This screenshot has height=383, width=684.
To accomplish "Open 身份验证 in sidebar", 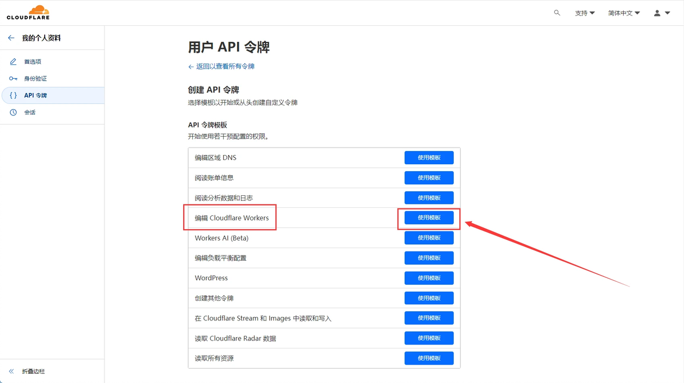I will tap(36, 79).
